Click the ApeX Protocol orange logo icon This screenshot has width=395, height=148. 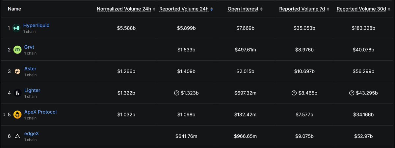(17, 115)
